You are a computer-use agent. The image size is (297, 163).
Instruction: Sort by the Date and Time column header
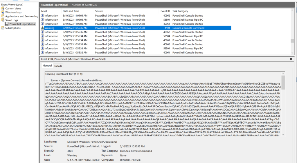coord(71,11)
